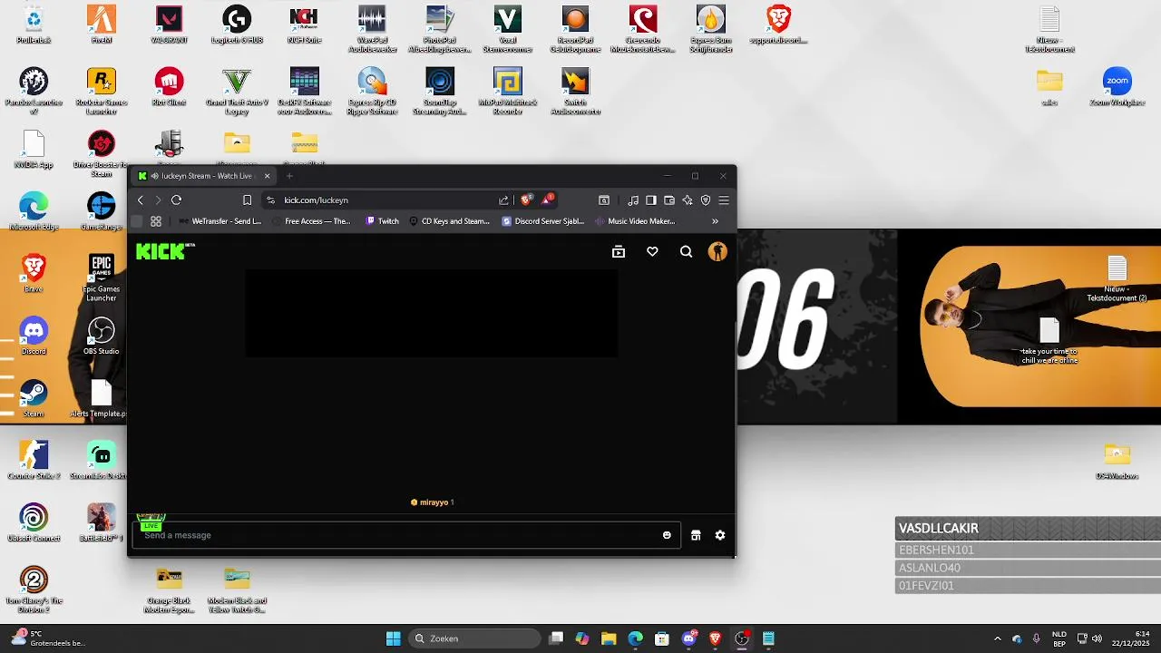
Task: Open the Kick following heart icon
Action: (x=652, y=252)
